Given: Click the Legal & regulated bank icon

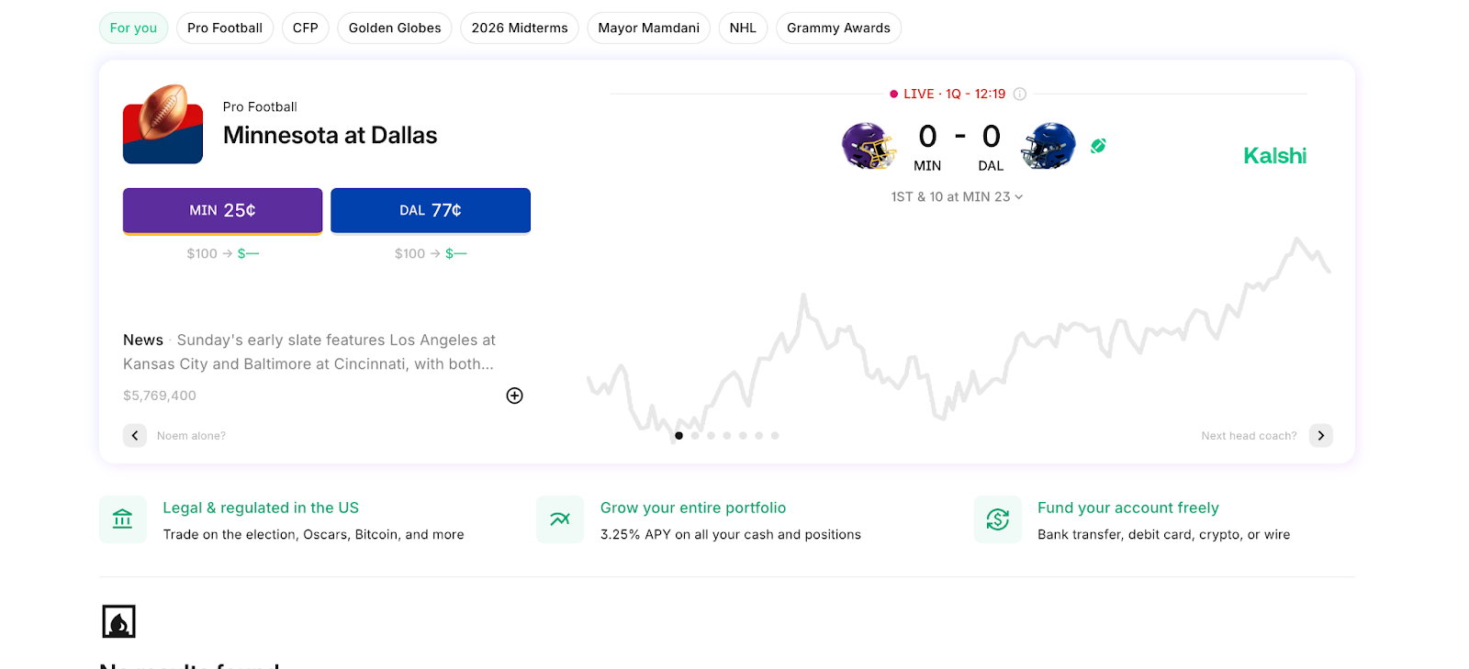Looking at the screenshot, I should [122, 518].
